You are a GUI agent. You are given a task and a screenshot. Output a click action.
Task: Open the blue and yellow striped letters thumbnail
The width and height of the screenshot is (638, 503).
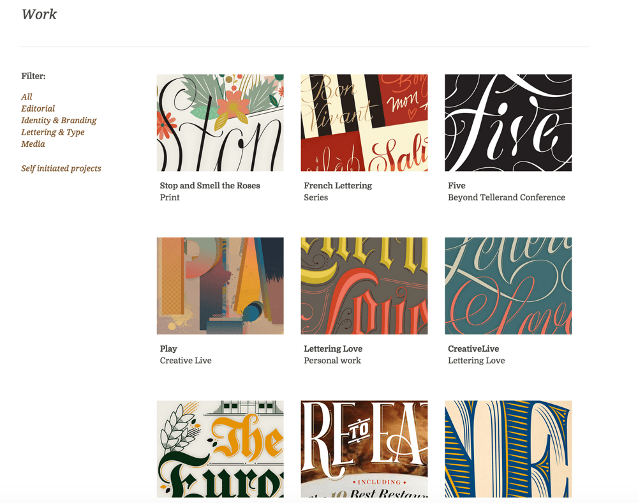508,449
